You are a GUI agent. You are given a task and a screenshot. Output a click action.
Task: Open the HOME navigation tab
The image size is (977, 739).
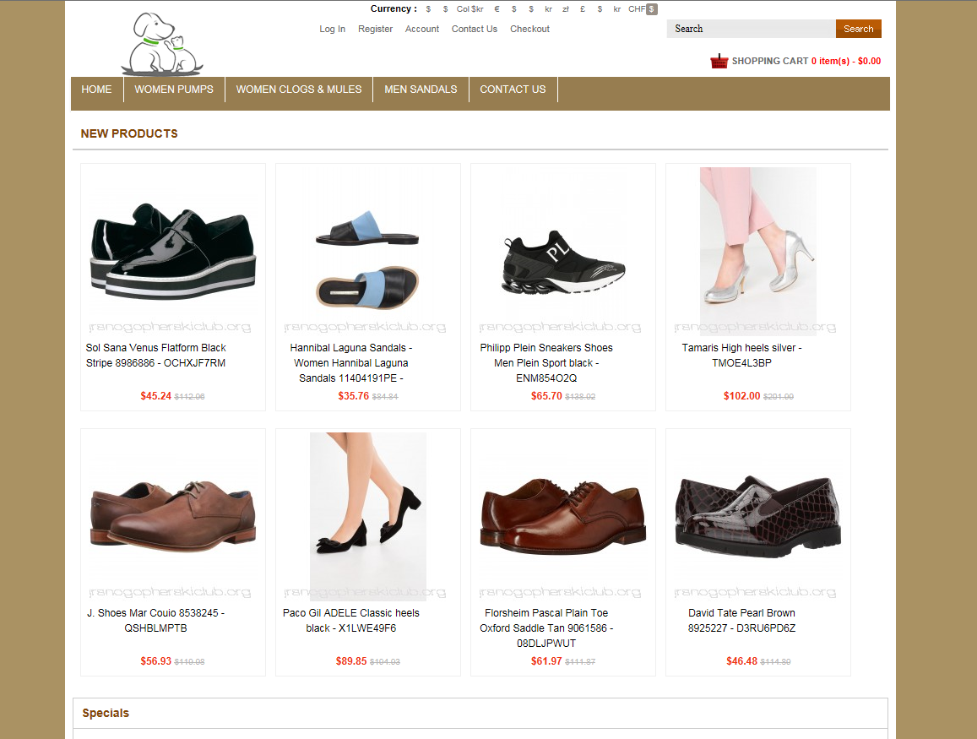[x=96, y=90]
